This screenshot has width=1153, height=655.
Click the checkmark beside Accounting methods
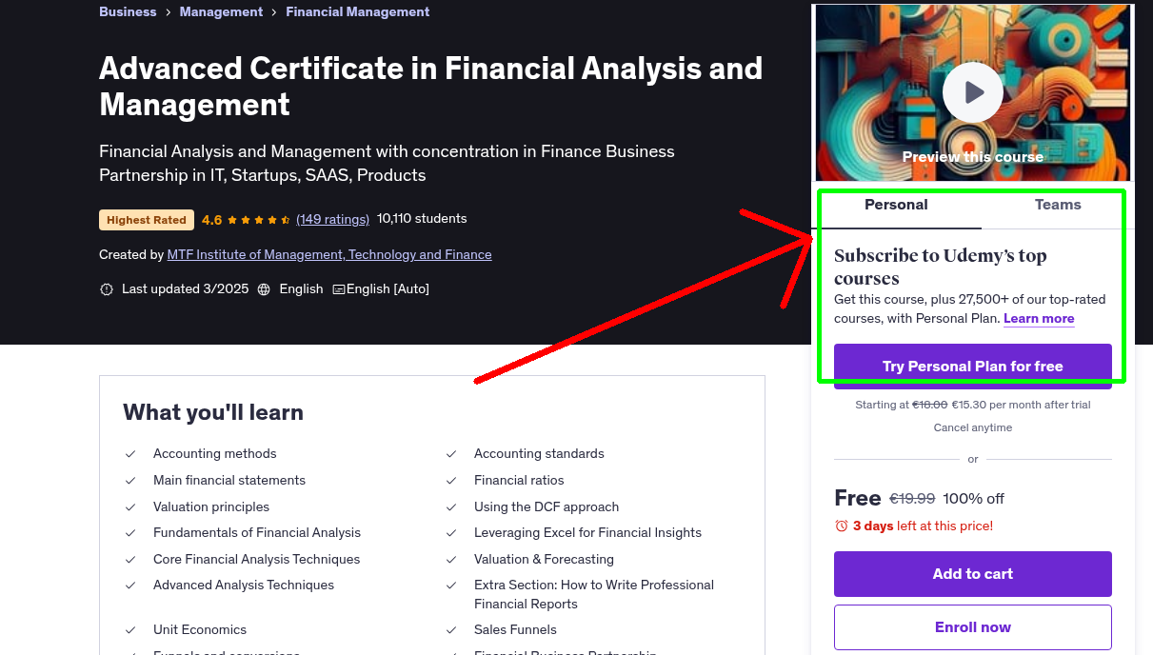pos(130,454)
